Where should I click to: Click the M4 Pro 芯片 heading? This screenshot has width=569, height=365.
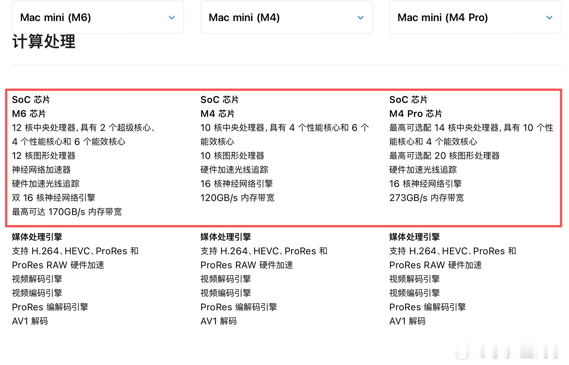tap(416, 114)
